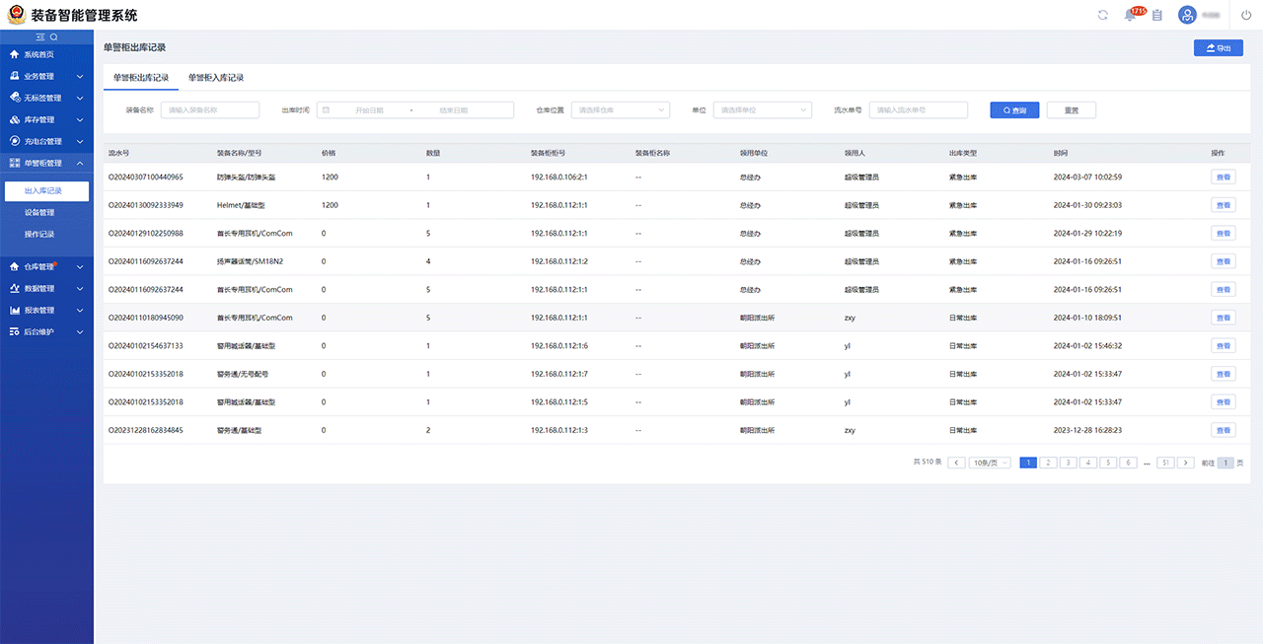Click the 装备名称 input field
The image size is (1263, 644).
click(209, 110)
